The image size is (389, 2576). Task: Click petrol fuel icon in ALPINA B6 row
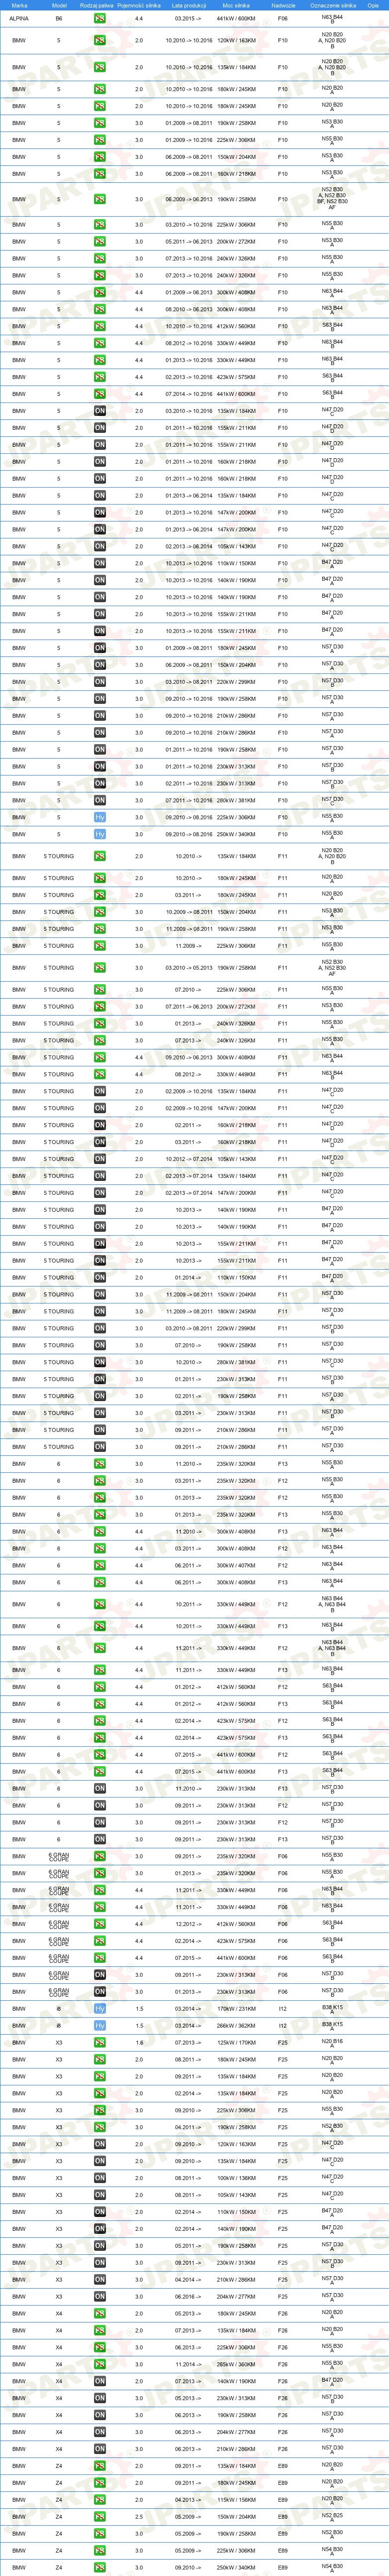coord(100,19)
